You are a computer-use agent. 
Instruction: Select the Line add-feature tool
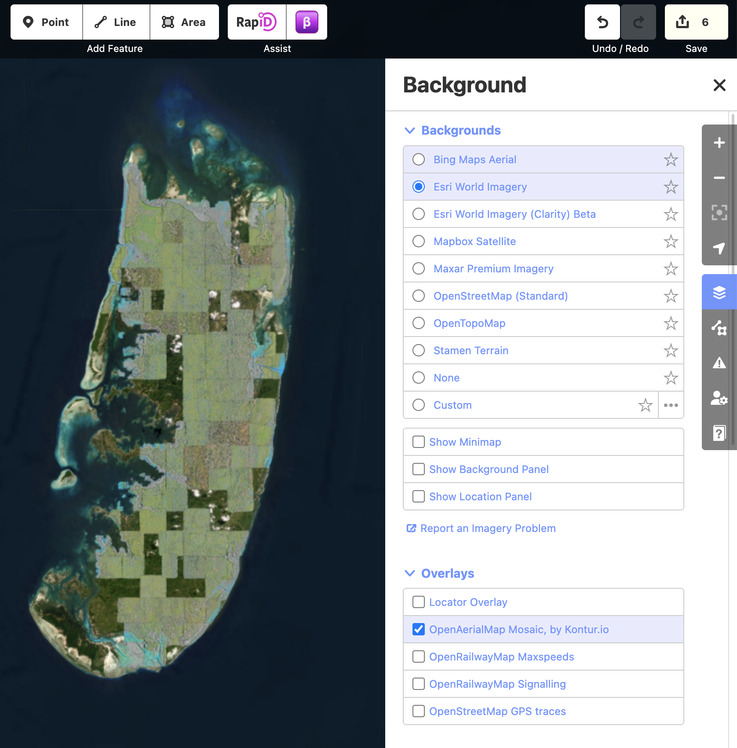(116, 22)
